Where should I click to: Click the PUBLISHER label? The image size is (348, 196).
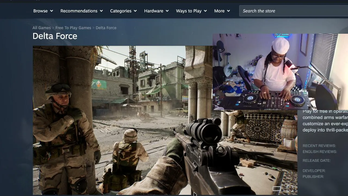313,177
